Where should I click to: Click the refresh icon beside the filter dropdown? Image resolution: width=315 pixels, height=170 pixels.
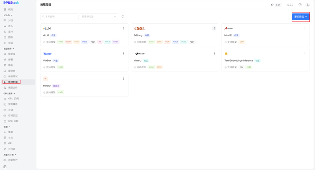[123, 17]
